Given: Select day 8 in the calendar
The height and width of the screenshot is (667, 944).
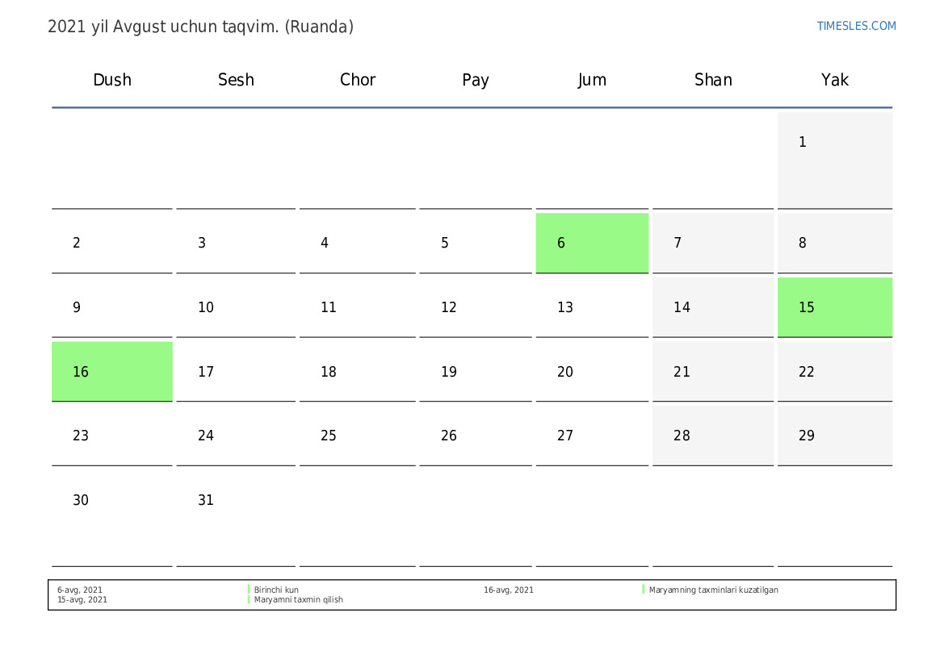Looking at the screenshot, I should coord(835,243).
